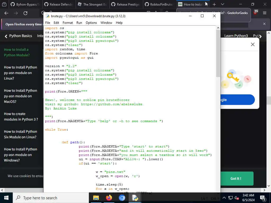This screenshot has height=203, width=271.
Task: Open the Run menu in IDLE
Action: click(79, 23)
